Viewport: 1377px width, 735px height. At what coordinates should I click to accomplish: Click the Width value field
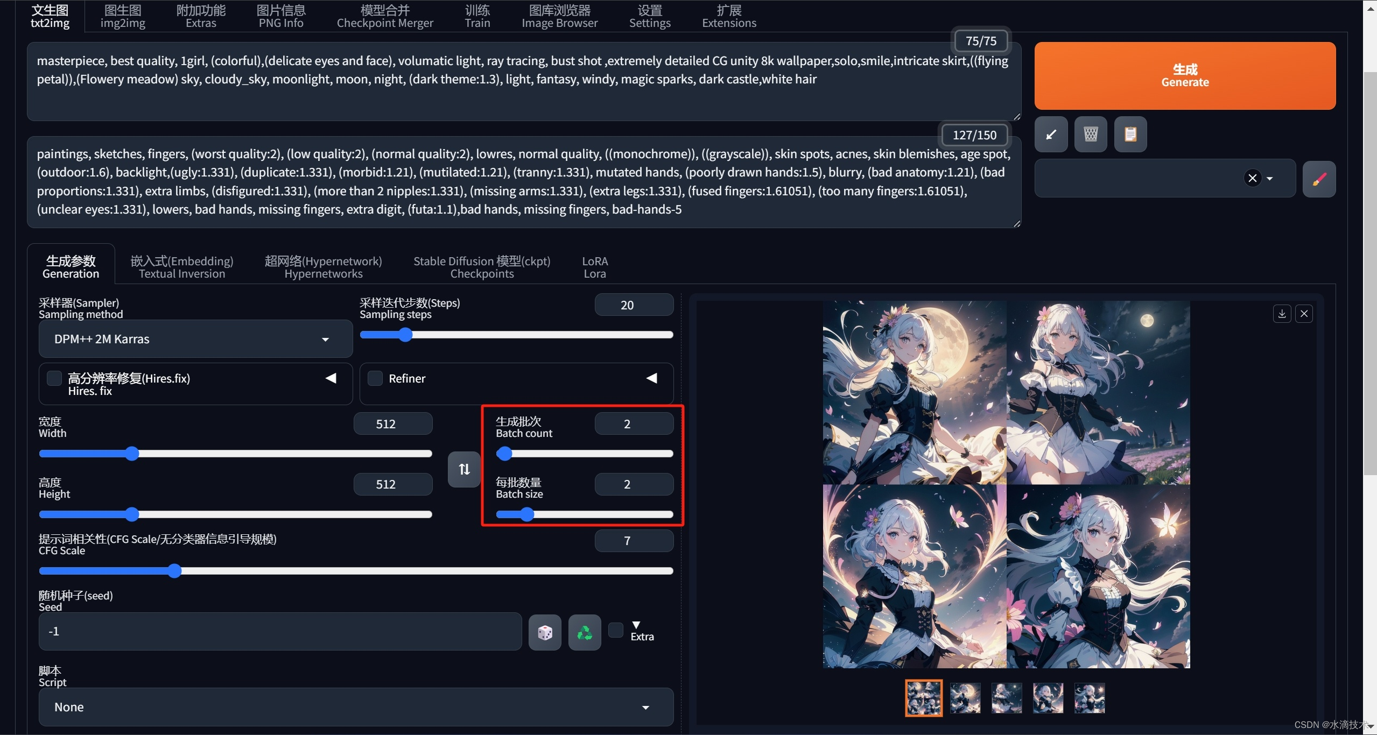(393, 424)
